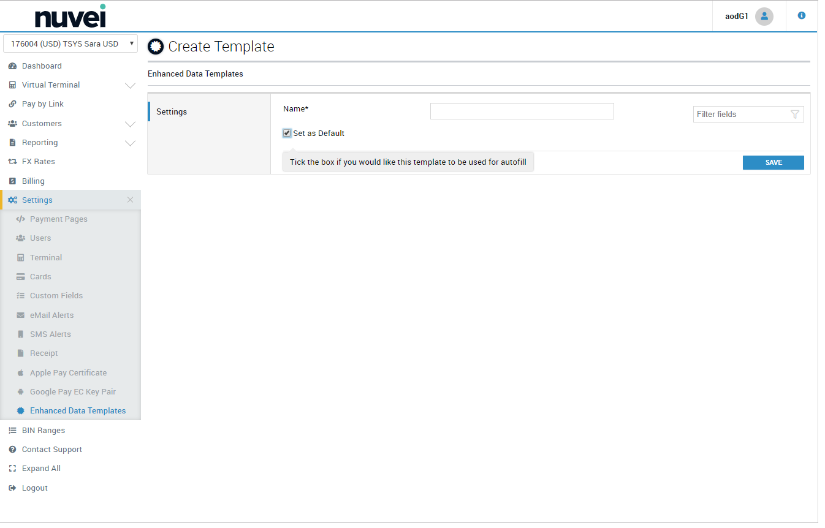This screenshot has height=528, width=825.
Task: Click the blue info icon in header
Action: coord(801,16)
